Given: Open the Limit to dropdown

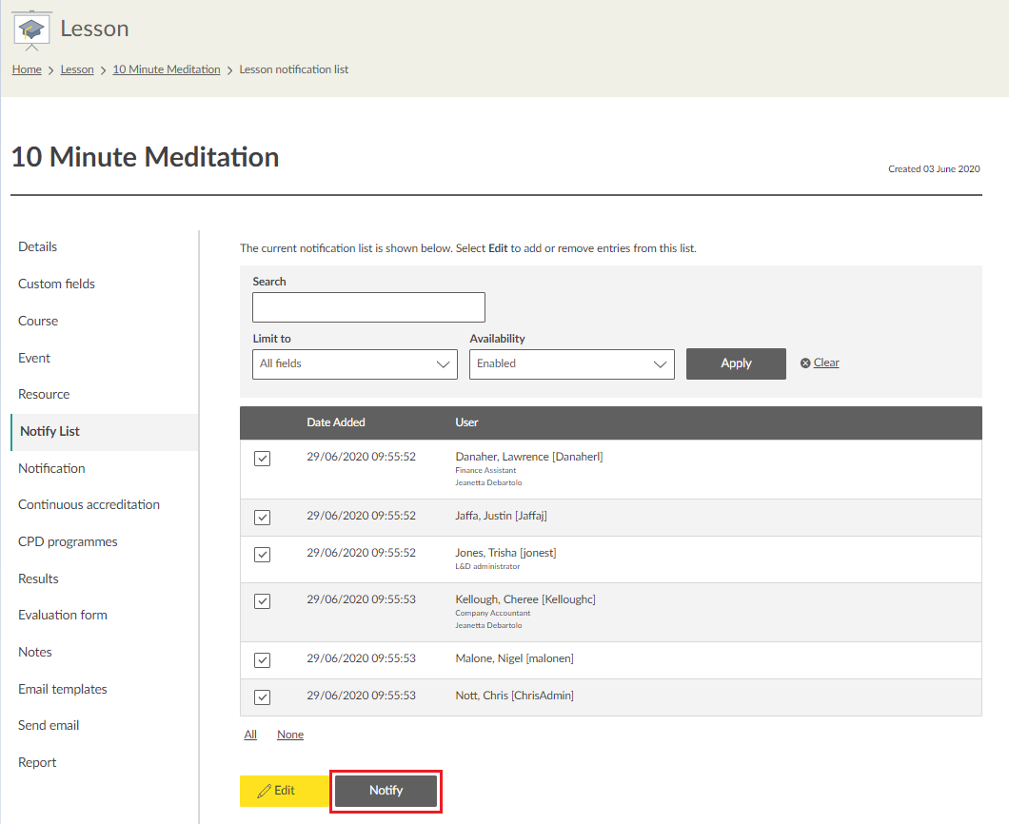Looking at the screenshot, I should click(354, 364).
